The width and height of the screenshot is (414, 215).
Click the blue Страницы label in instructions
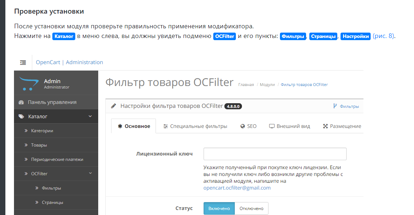click(323, 36)
